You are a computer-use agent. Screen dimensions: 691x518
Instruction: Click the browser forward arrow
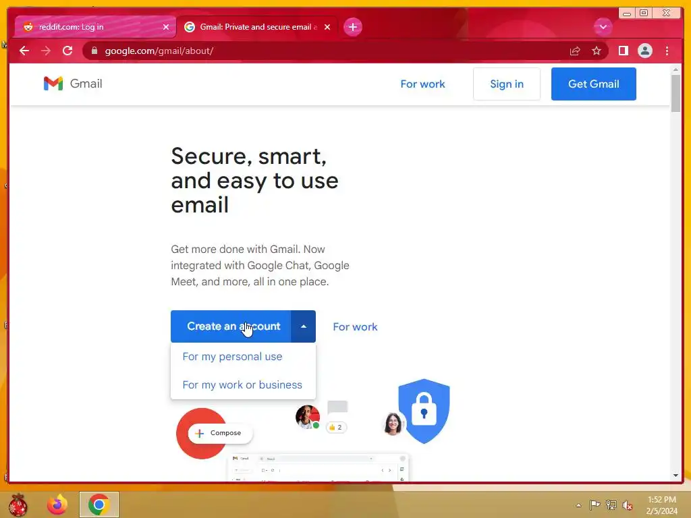[46, 51]
